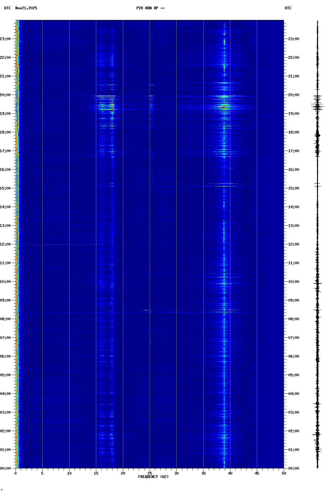Select the 20:00 marker on right axis
The height and width of the screenshot is (493, 331).
pyautogui.click(x=293, y=95)
